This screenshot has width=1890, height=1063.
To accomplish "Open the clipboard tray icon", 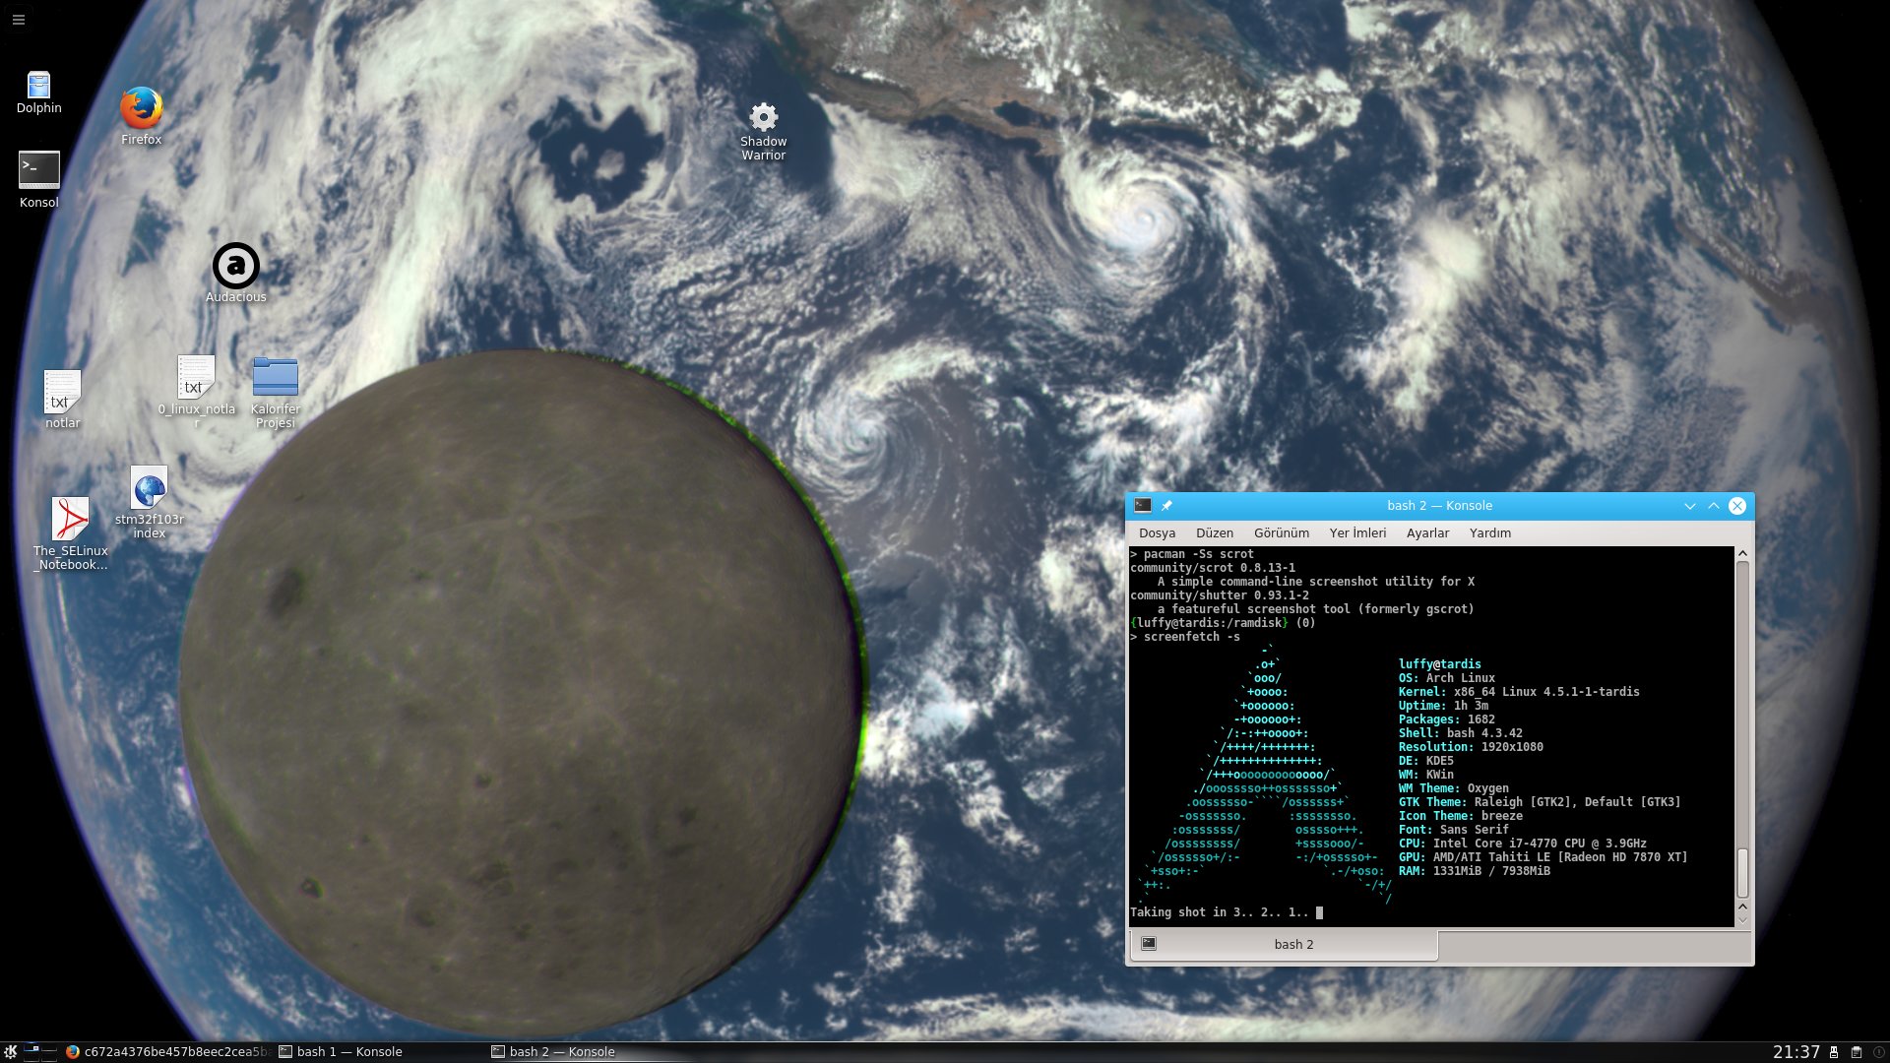I will (x=1857, y=1052).
